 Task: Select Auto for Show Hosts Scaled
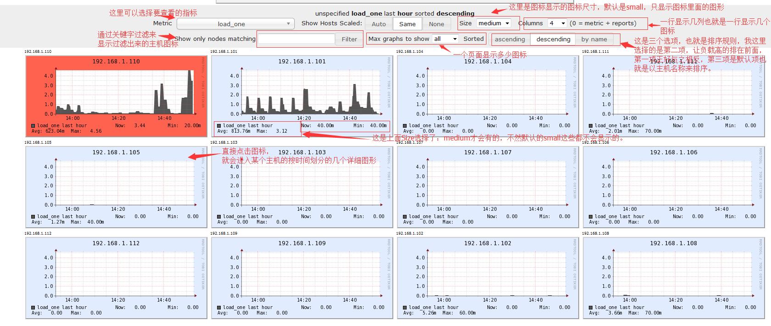coord(379,24)
